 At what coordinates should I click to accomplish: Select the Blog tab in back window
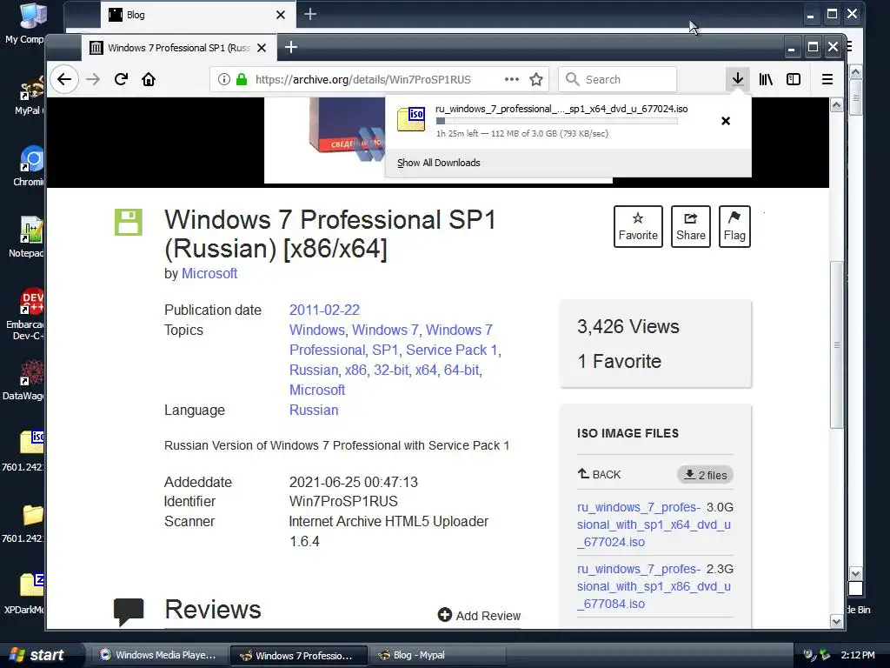(x=197, y=15)
